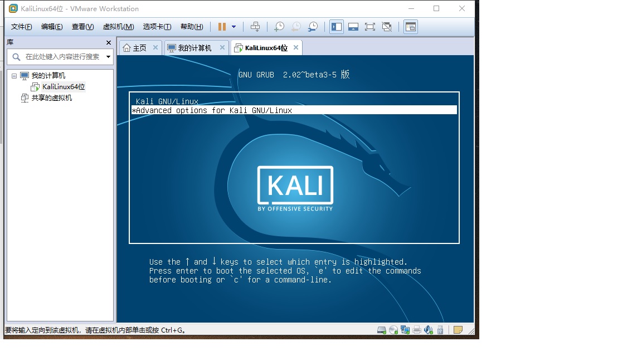
Task: Toggle the library sidebar view icon
Action: [337, 27]
